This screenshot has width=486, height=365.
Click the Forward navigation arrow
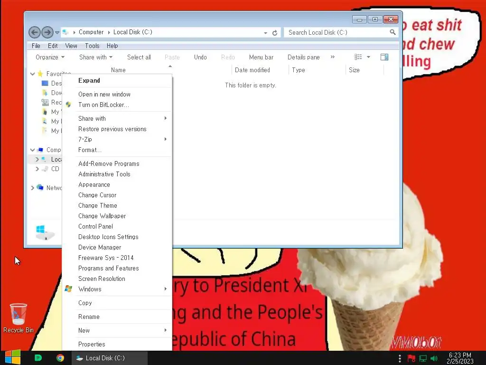click(47, 32)
